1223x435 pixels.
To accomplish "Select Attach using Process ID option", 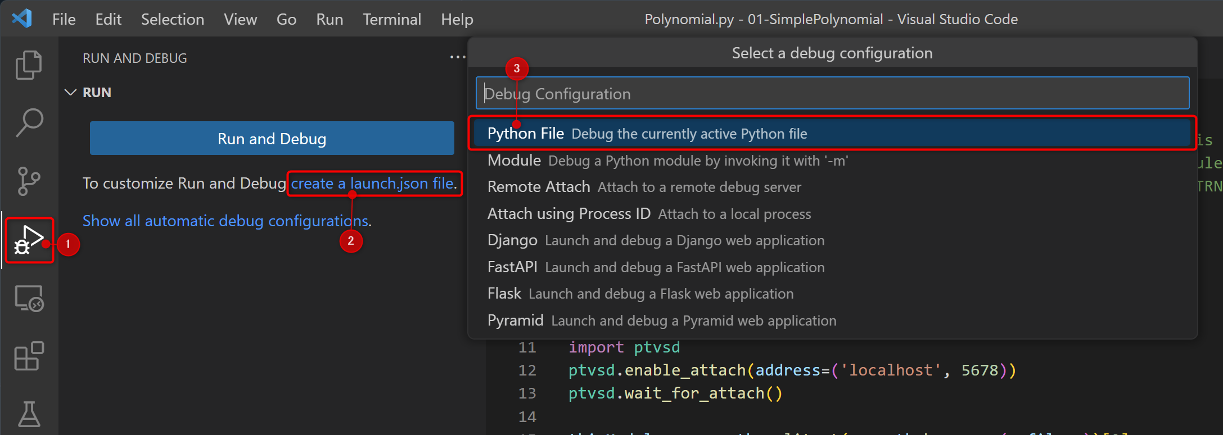I will 832,214.
